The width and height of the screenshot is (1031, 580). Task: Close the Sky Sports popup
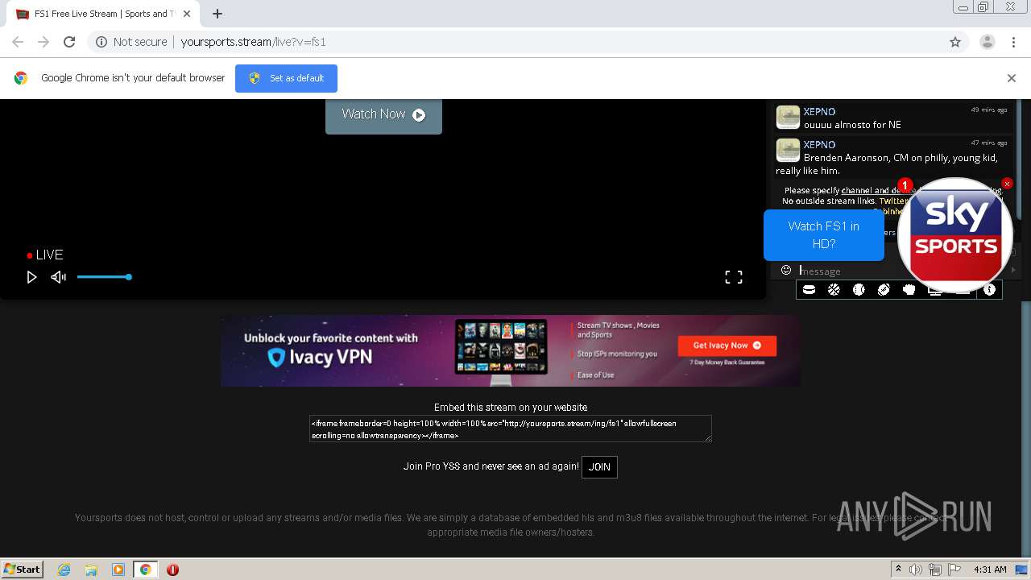pyautogui.click(x=1007, y=184)
